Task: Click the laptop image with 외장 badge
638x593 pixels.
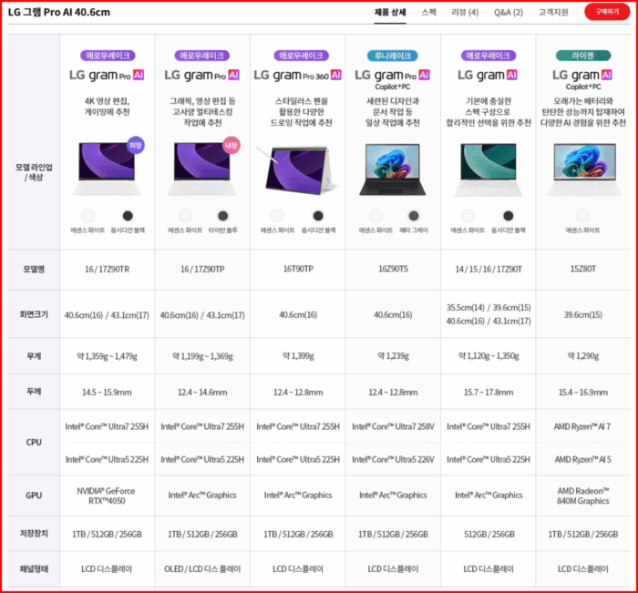Action: pyautogui.click(x=107, y=169)
